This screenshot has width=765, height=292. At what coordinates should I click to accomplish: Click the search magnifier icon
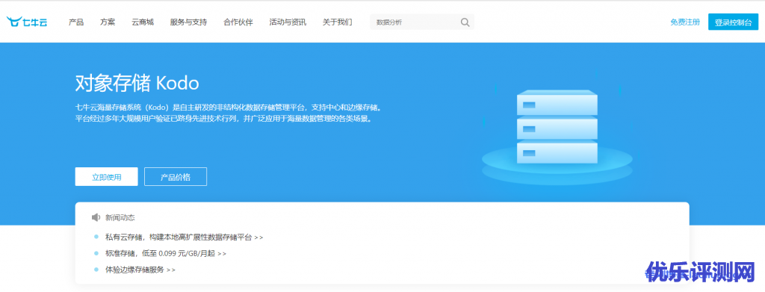[x=465, y=22]
